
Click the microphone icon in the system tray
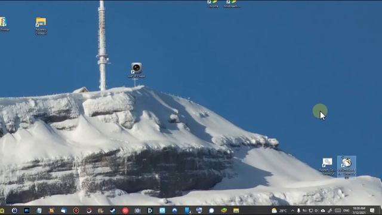pos(298,210)
